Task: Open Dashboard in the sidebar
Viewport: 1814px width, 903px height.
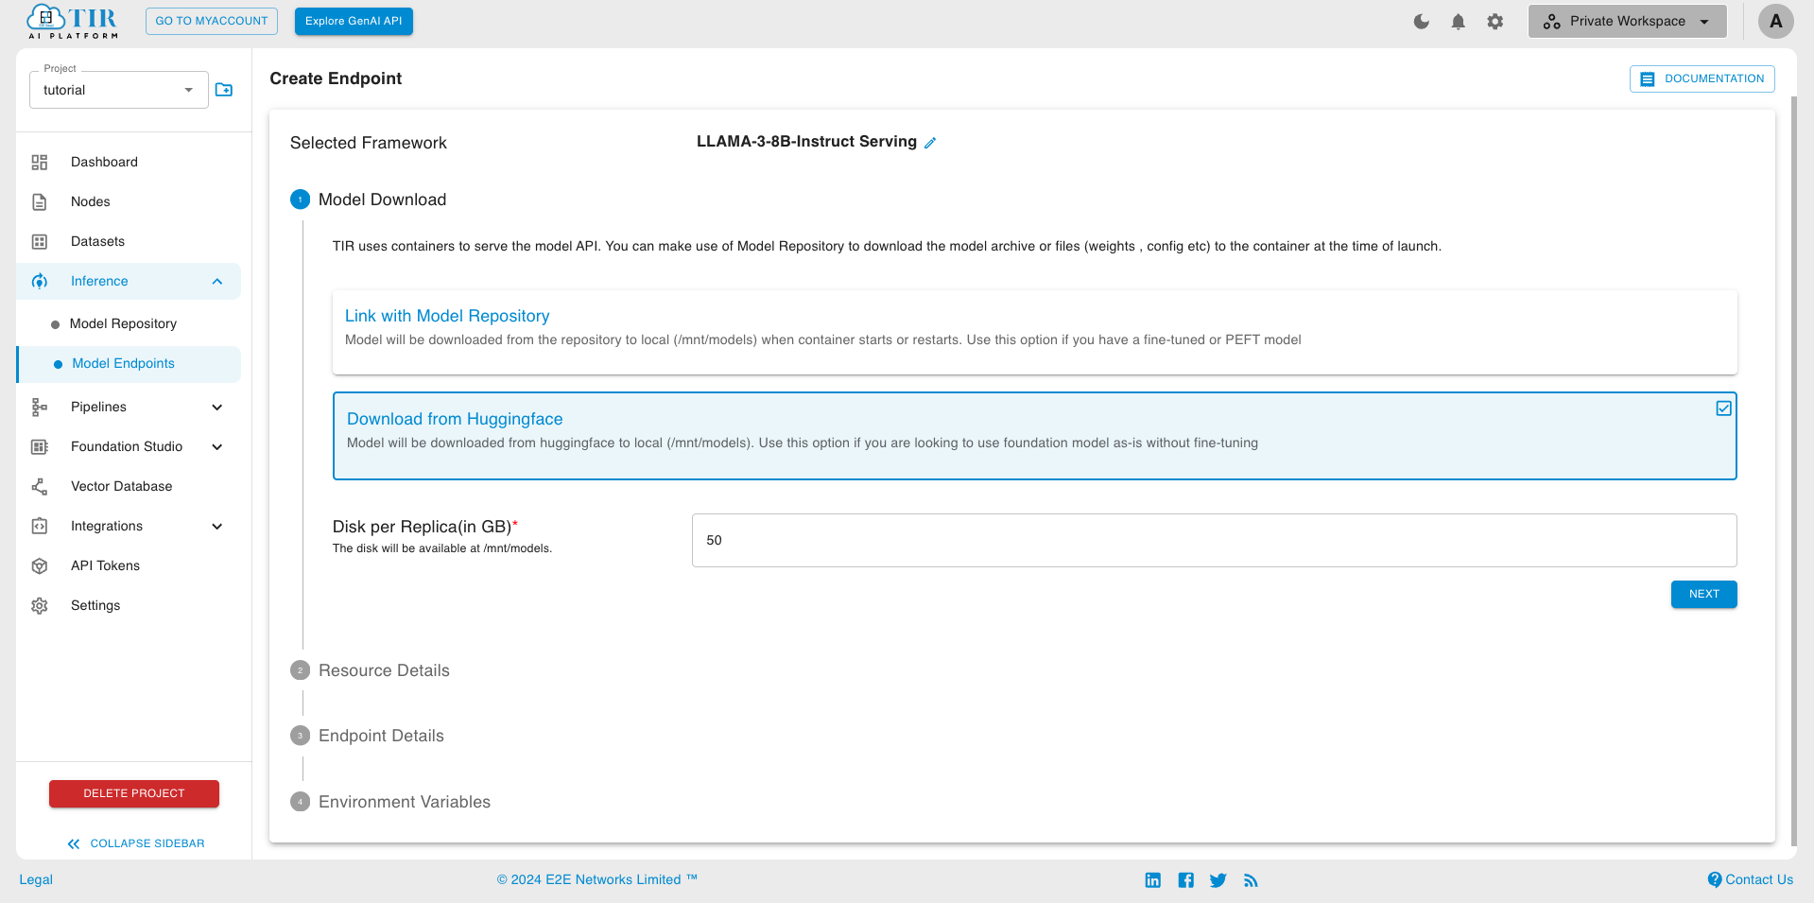Action: (104, 163)
